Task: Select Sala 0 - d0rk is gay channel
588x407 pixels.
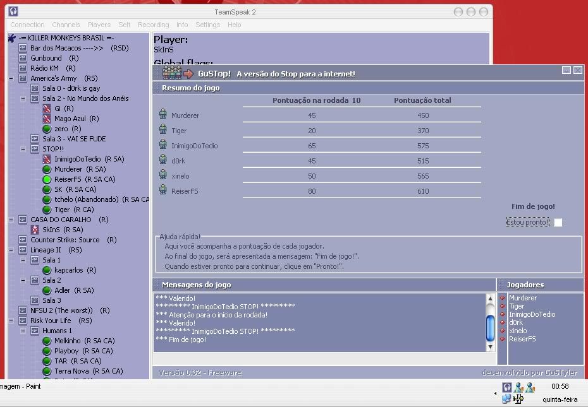Action: [x=71, y=88]
